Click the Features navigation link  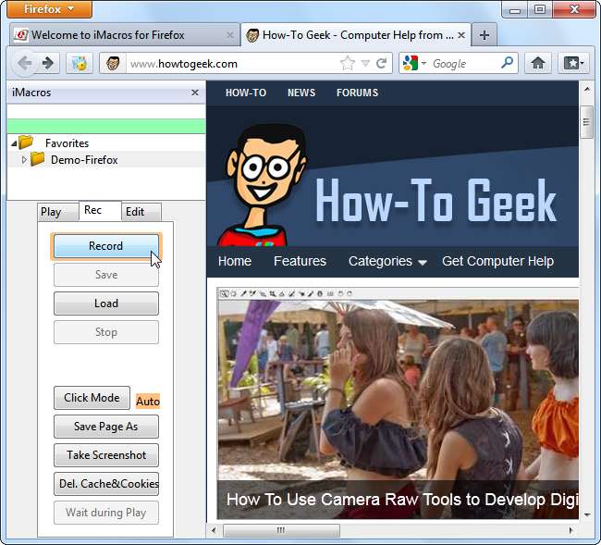pyautogui.click(x=300, y=261)
